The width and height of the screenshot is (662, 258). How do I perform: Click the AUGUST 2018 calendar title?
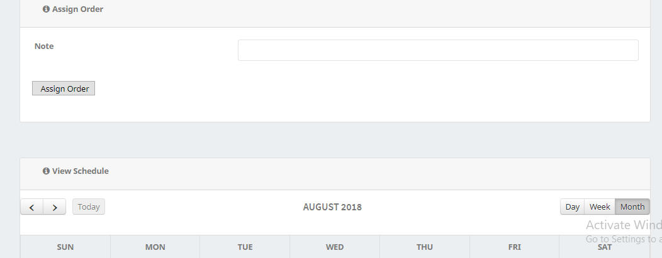click(332, 207)
